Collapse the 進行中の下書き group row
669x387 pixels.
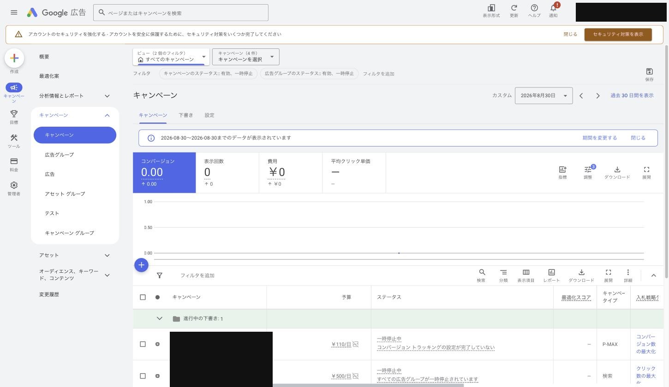160,318
